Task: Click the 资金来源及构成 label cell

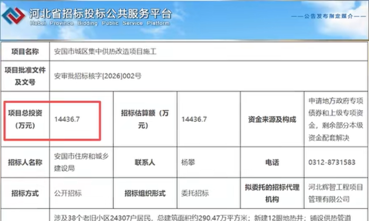Action: click(272, 119)
